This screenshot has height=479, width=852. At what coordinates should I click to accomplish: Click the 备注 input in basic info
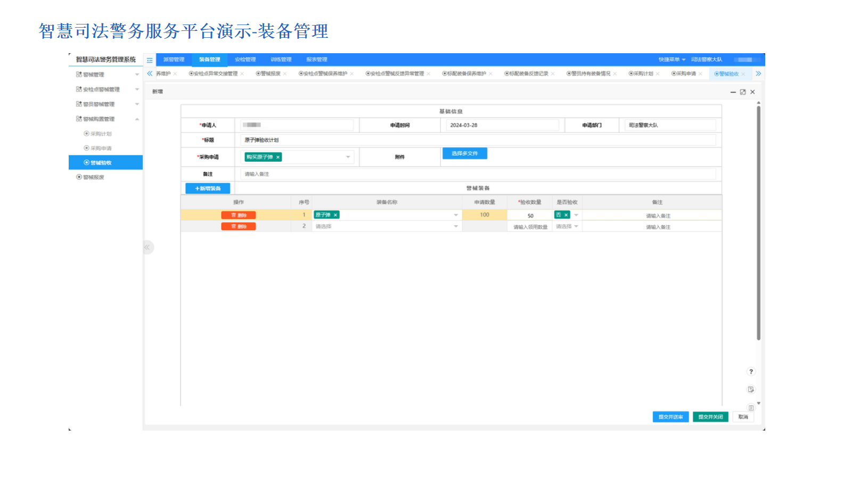tap(478, 174)
